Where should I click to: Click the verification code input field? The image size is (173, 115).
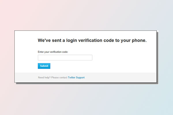coord(65,58)
